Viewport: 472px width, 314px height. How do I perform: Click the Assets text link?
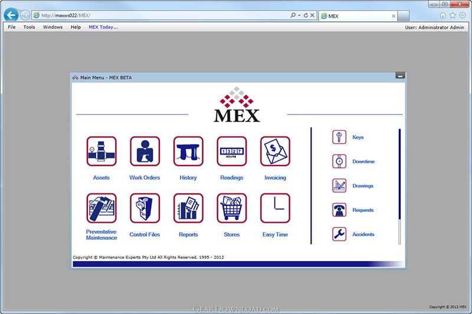101,177
